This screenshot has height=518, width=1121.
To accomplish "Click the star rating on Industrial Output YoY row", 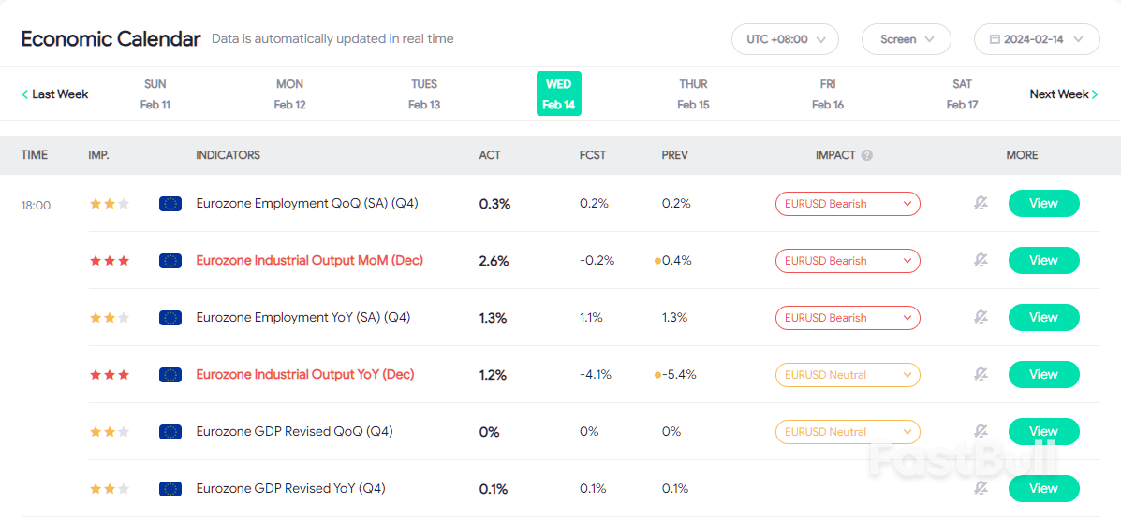I will (x=110, y=375).
